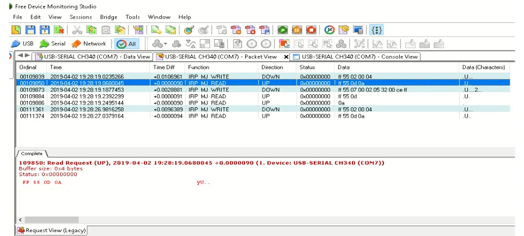Open the Edit menu

[35, 17]
